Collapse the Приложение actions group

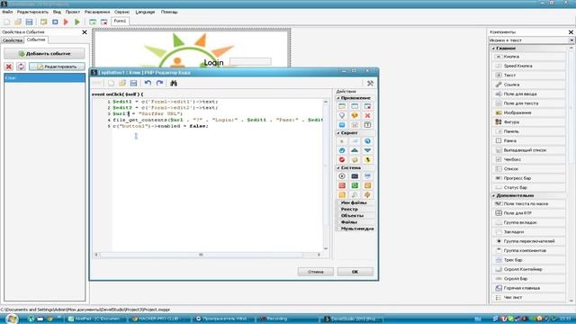(338, 98)
